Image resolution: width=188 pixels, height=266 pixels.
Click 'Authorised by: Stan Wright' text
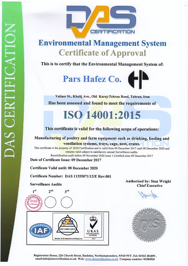tap(148, 181)
